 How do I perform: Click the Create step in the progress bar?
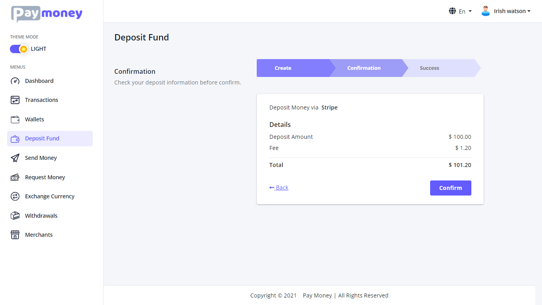point(283,68)
